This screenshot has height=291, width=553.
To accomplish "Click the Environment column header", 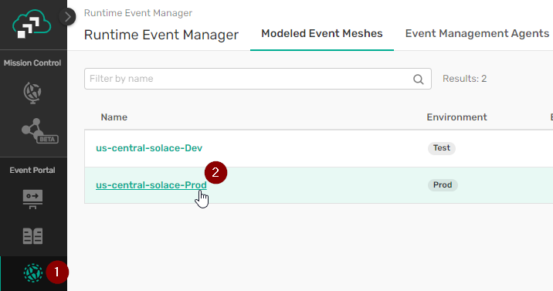I will [456, 117].
